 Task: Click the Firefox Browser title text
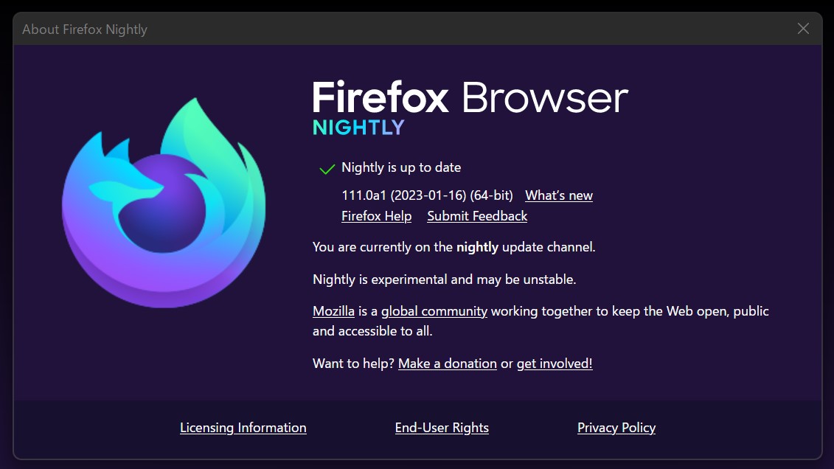(x=470, y=97)
